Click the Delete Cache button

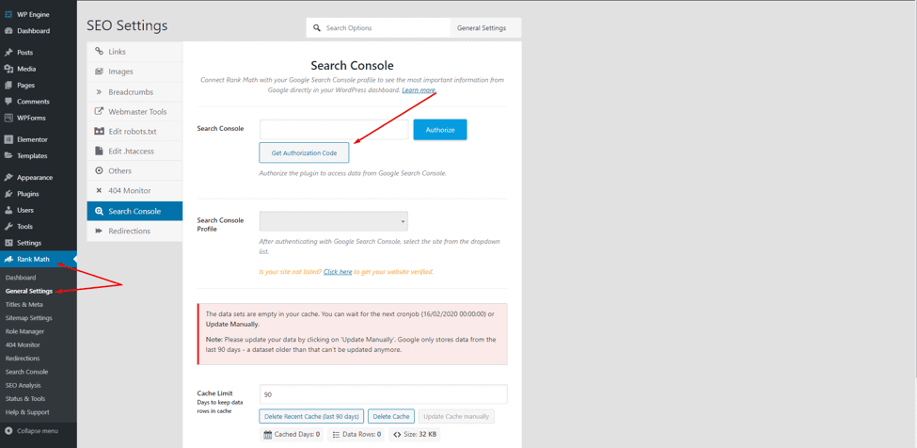[391, 416]
